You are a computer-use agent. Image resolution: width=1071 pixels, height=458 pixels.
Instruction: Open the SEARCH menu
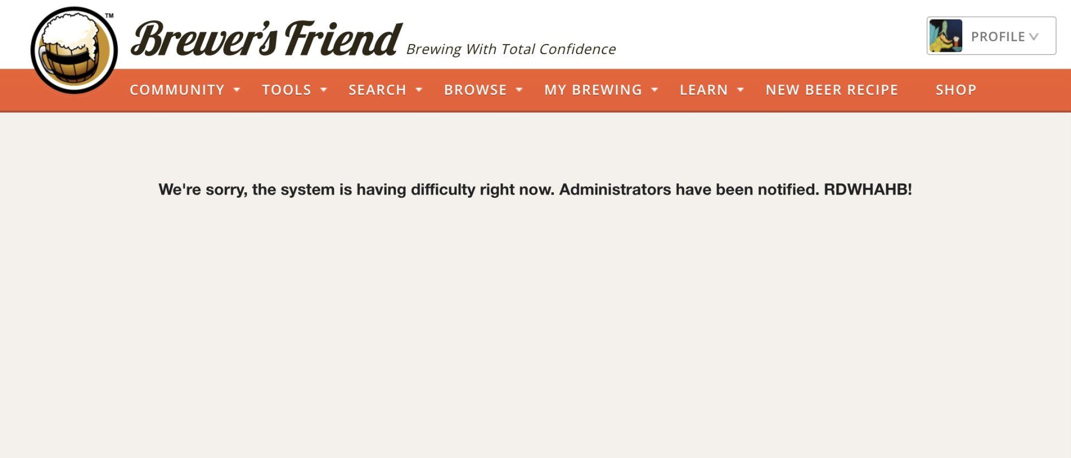click(378, 90)
